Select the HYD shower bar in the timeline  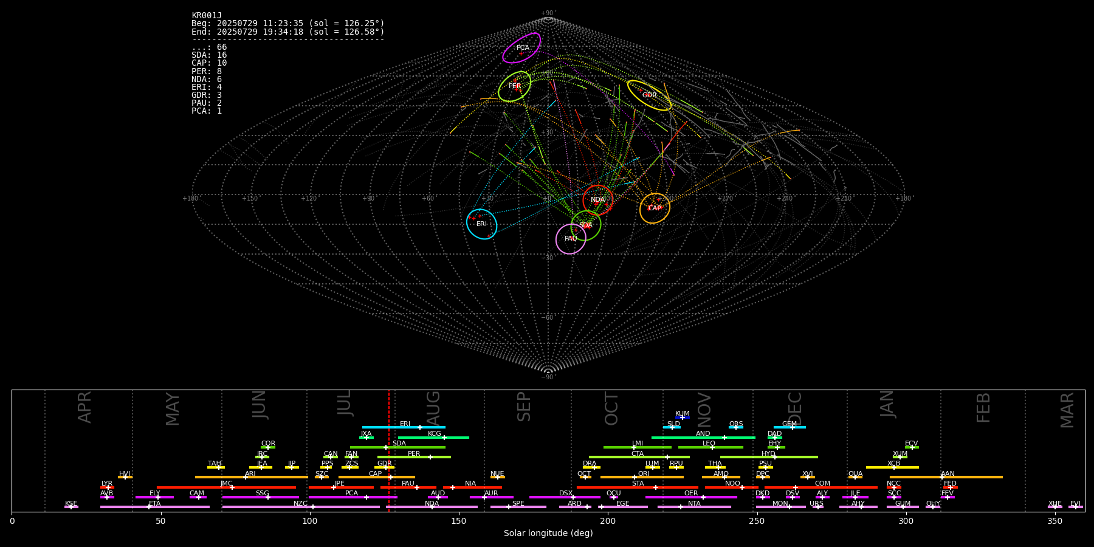tap(769, 457)
